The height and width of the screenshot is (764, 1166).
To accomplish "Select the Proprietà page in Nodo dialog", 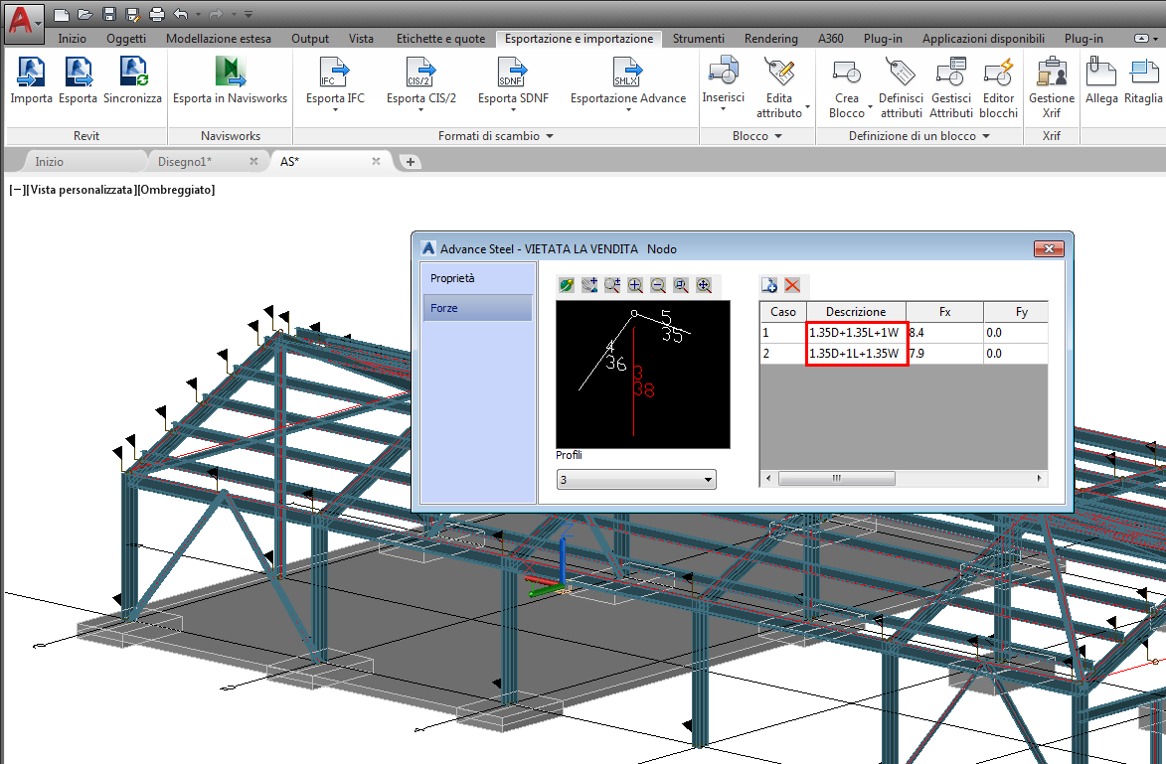I will pyautogui.click(x=478, y=278).
